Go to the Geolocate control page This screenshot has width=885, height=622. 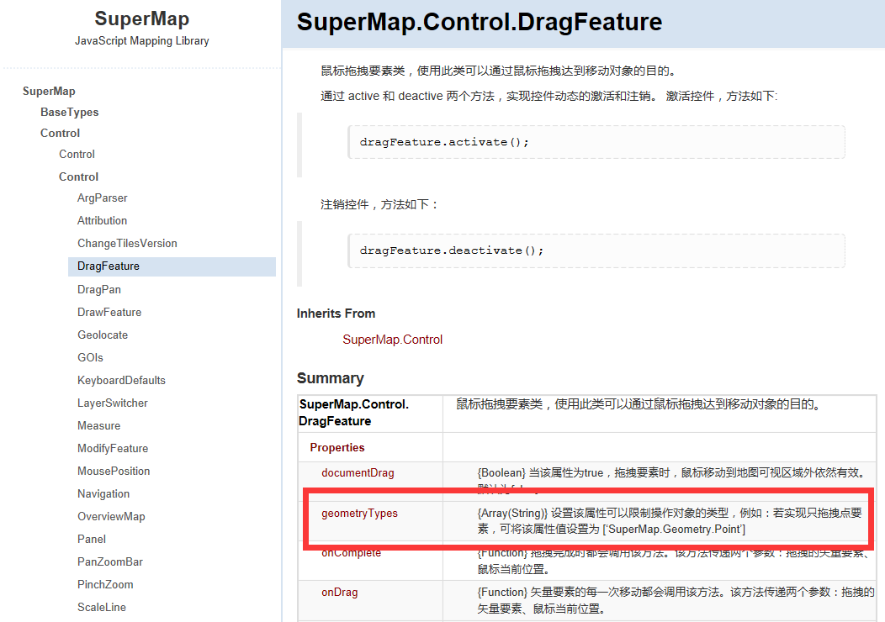(103, 335)
